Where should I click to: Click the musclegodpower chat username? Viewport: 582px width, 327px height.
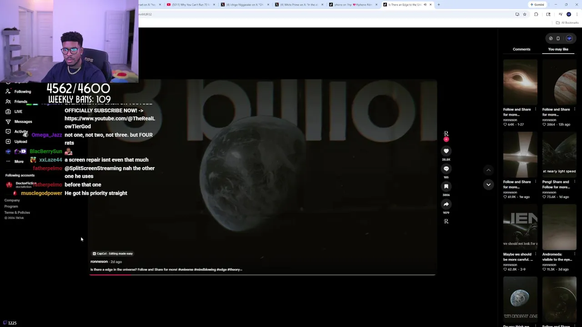[41, 193]
